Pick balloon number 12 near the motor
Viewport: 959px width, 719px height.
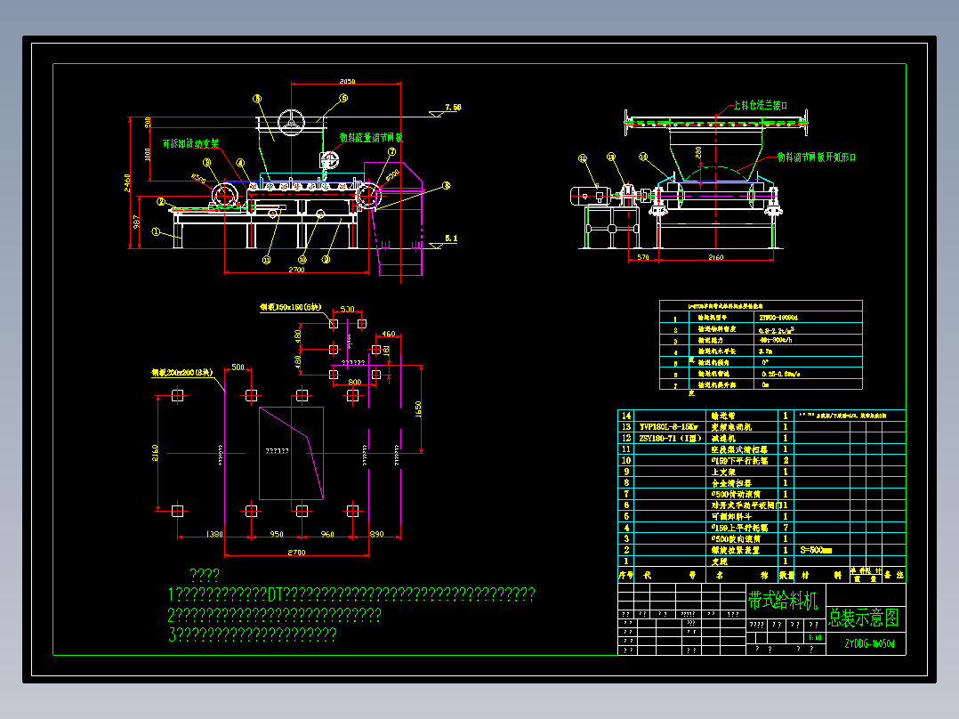[582, 158]
